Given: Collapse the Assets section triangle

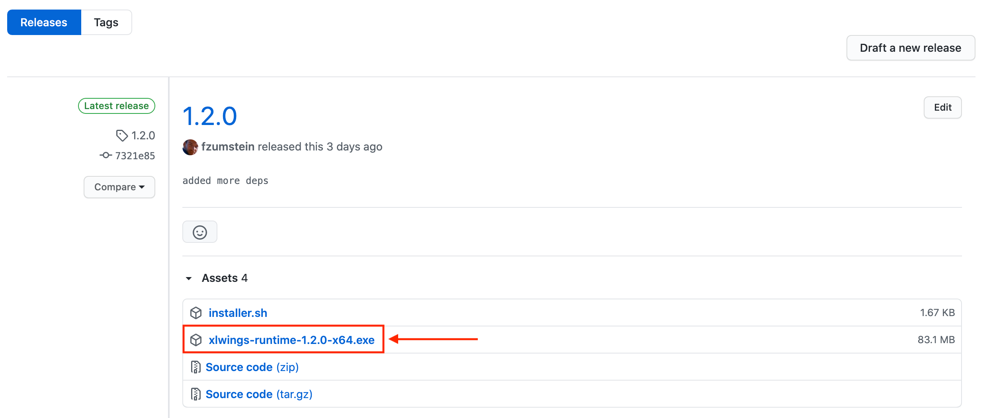Looking at the screenshot, I should tap(189, 278).
